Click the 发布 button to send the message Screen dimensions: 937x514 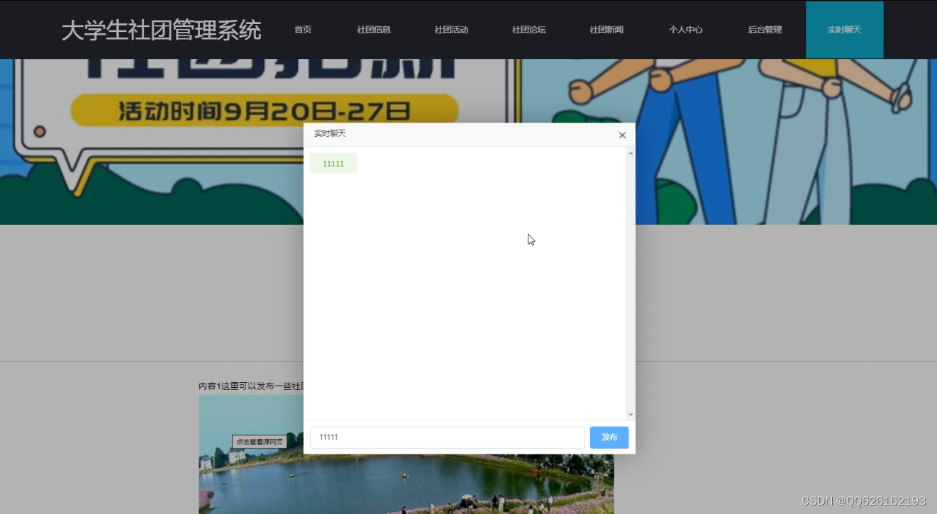click(609, 437)
